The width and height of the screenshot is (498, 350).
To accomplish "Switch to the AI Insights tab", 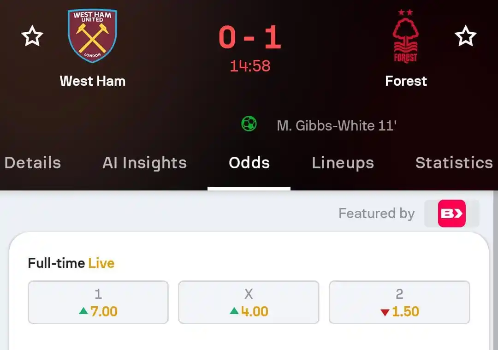I will [144, 163].
